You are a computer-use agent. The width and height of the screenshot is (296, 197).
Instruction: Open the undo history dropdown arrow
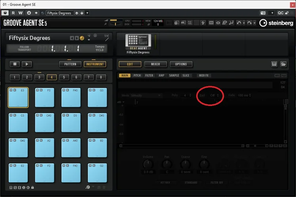tap(244, 23)
